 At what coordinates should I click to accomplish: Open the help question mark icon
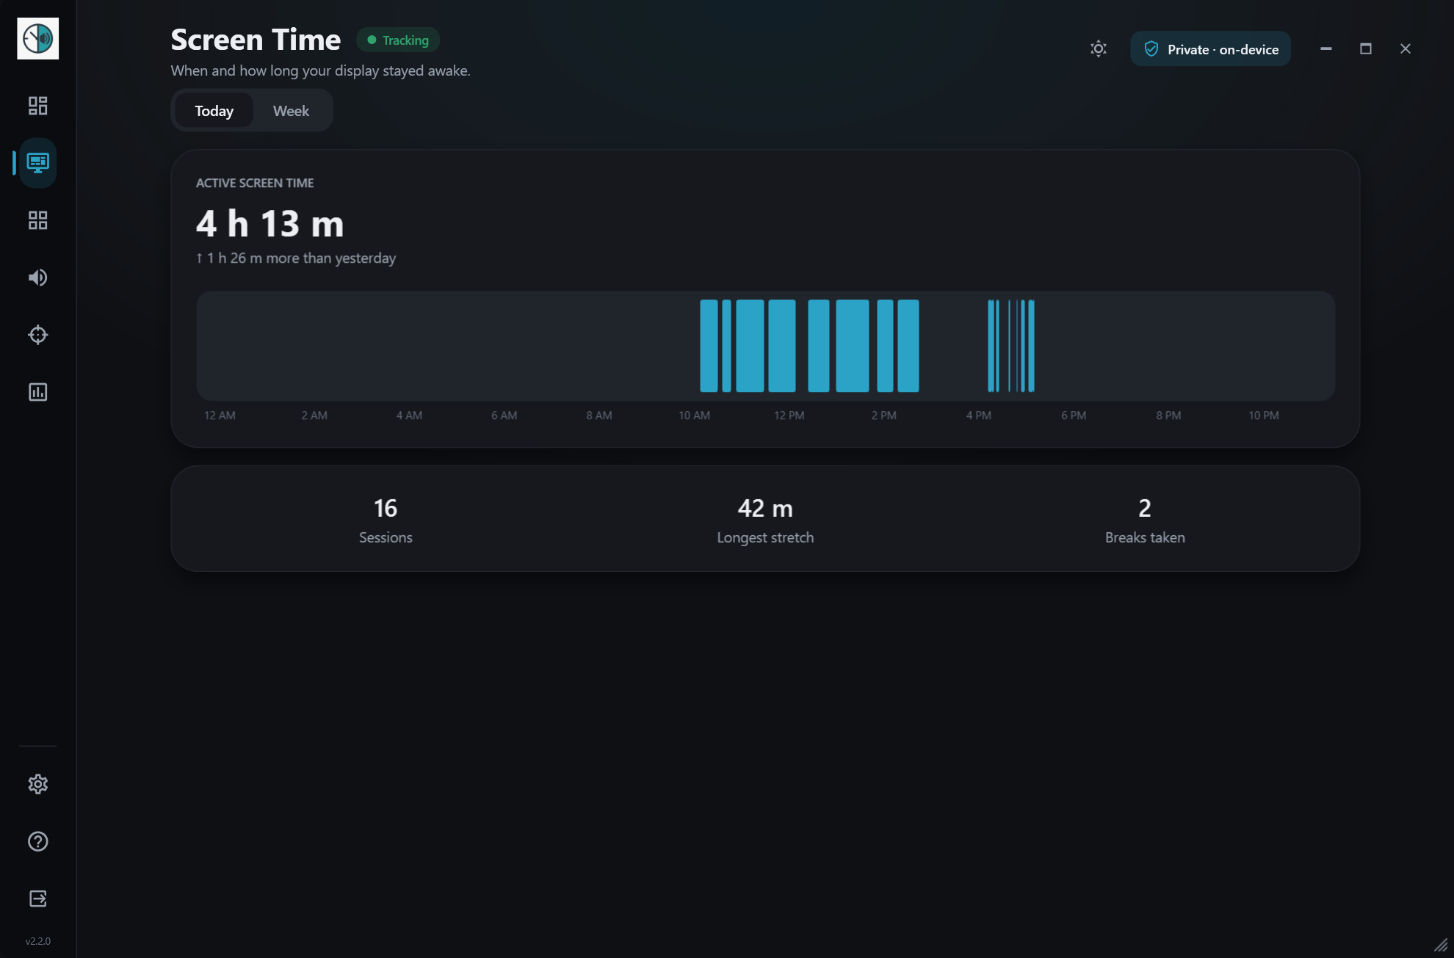pyautogui.click(x=38, y=841)
